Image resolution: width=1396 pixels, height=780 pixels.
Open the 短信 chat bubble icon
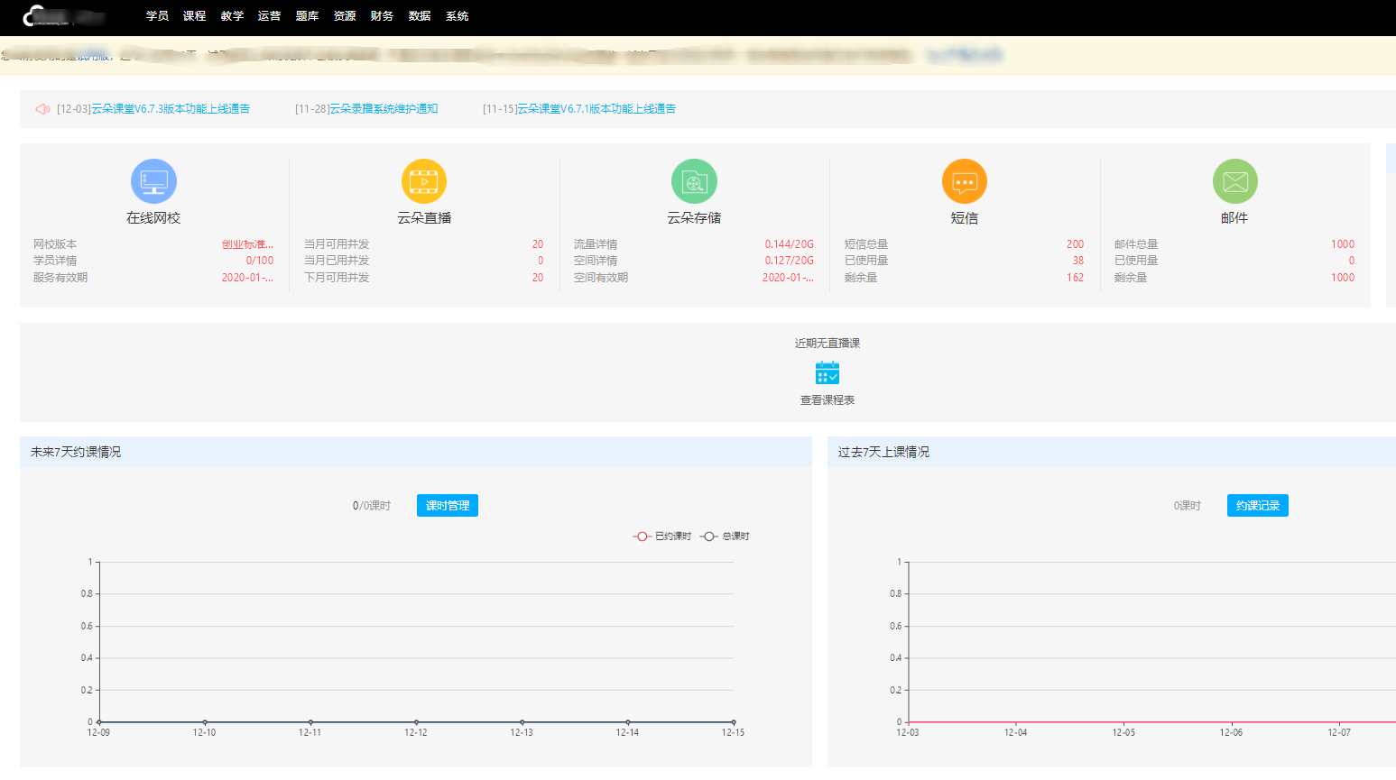pos(964,181)
